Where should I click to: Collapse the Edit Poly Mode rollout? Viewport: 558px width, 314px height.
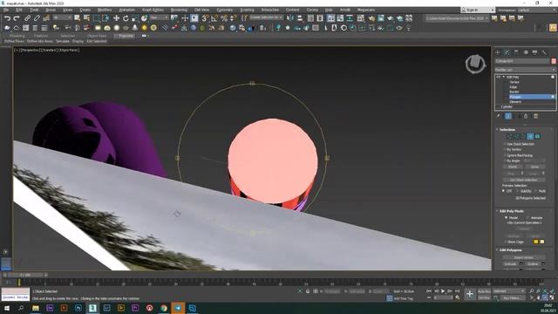coord(498,211)
